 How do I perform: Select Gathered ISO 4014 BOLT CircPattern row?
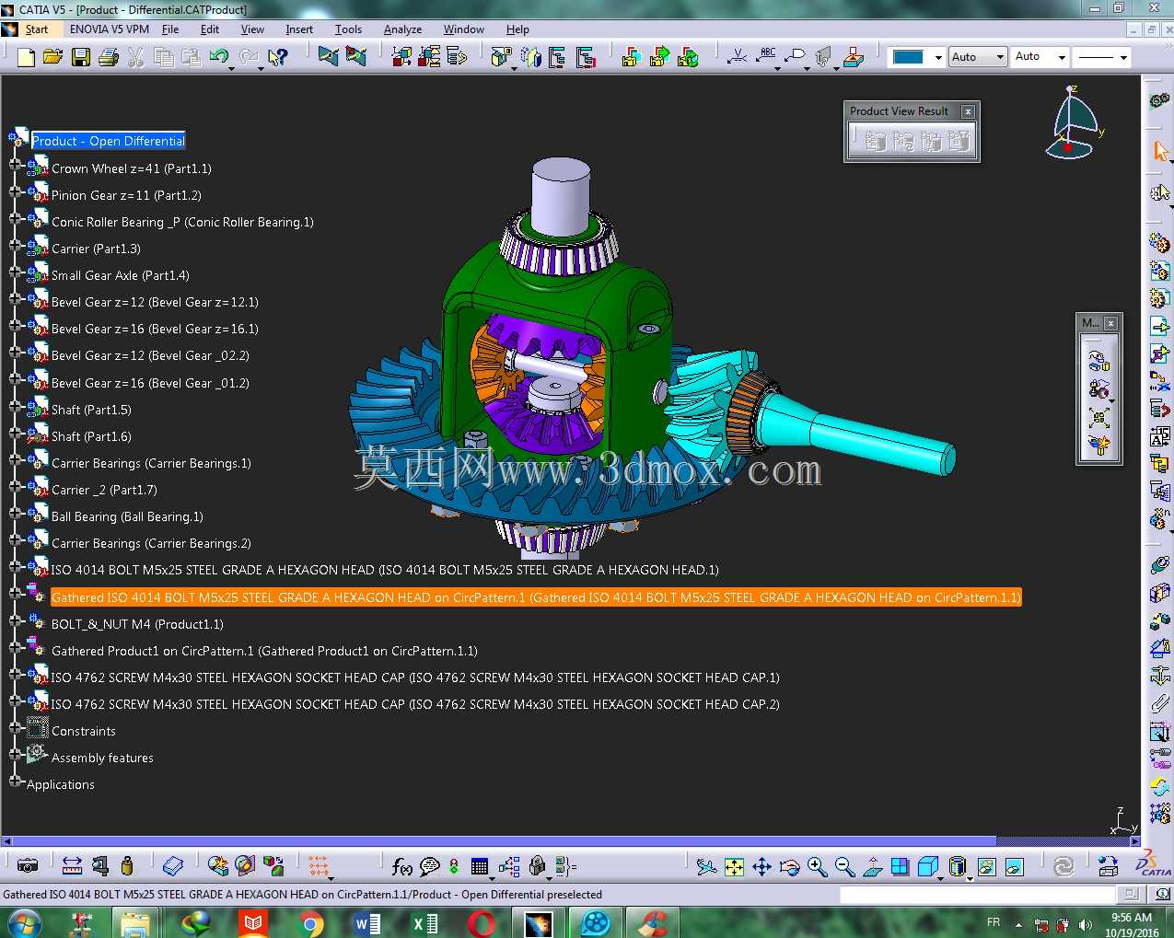point(536,597)
